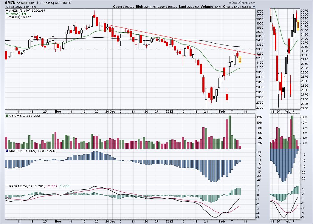Viewport: 313px width, 224px height.
Task: Click the AMZN (Daily) 3202.69 legend entry
Action: (x=27, y=10)
